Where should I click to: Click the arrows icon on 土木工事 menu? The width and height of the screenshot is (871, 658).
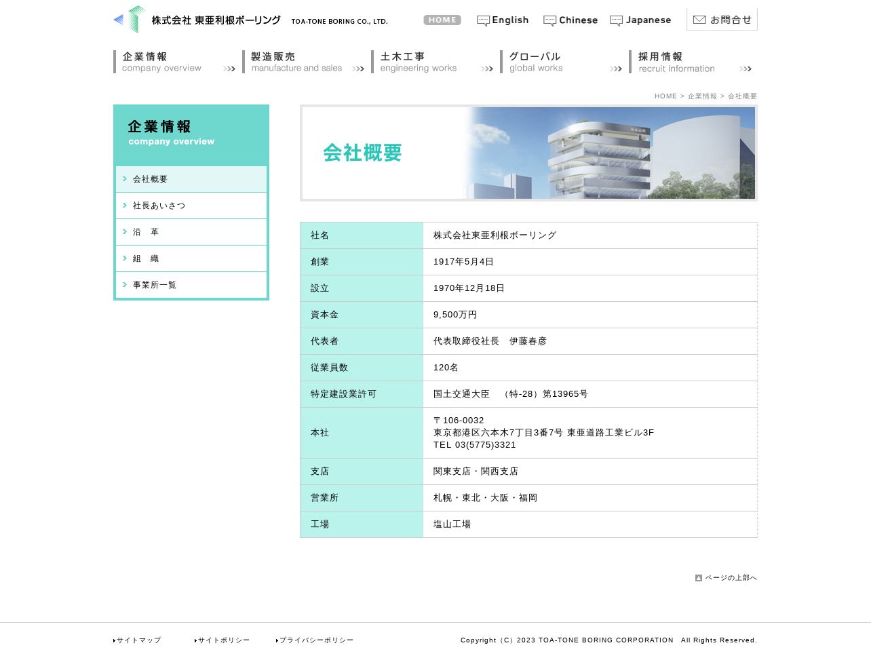pyautogui.click(x=487, y=69)
